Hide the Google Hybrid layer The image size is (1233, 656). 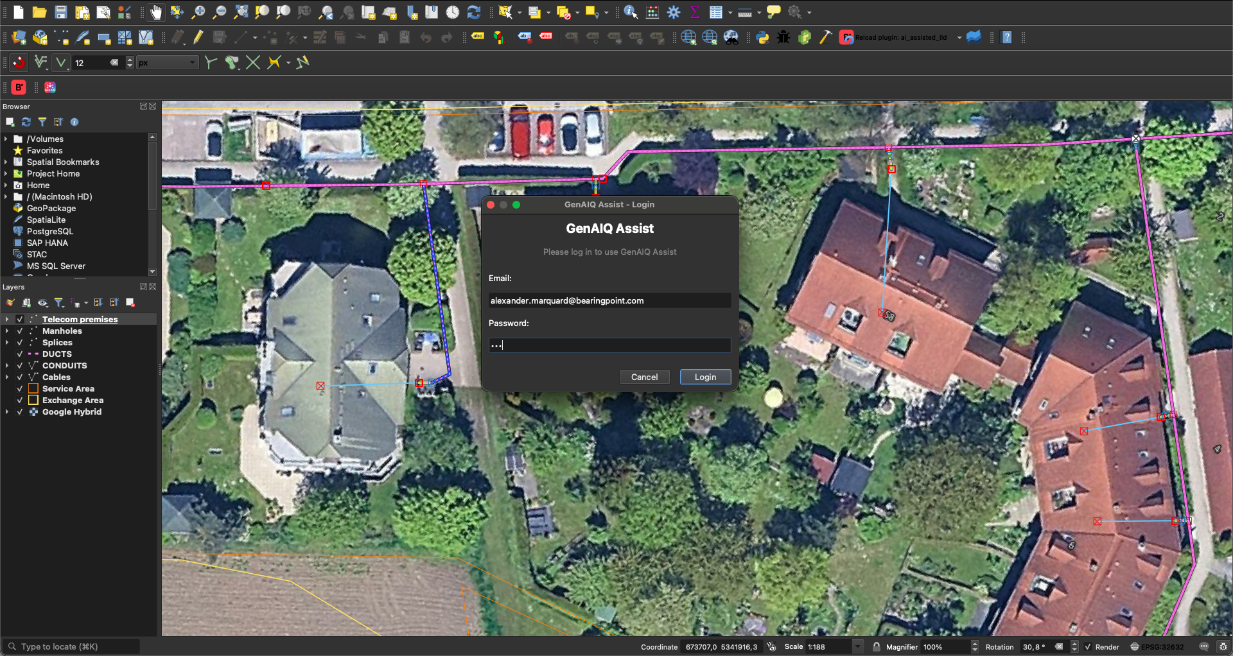point(20,412)
